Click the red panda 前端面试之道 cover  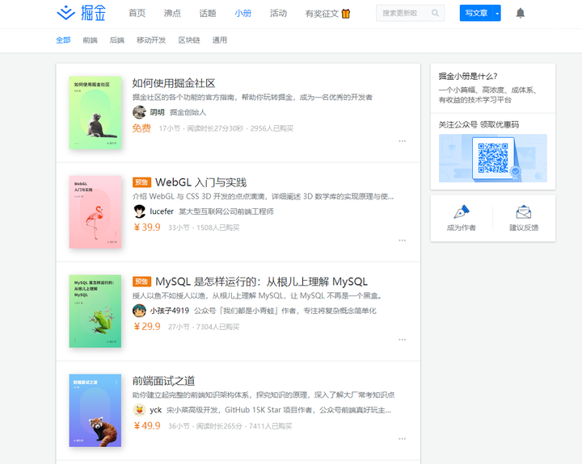click(95, 411)
